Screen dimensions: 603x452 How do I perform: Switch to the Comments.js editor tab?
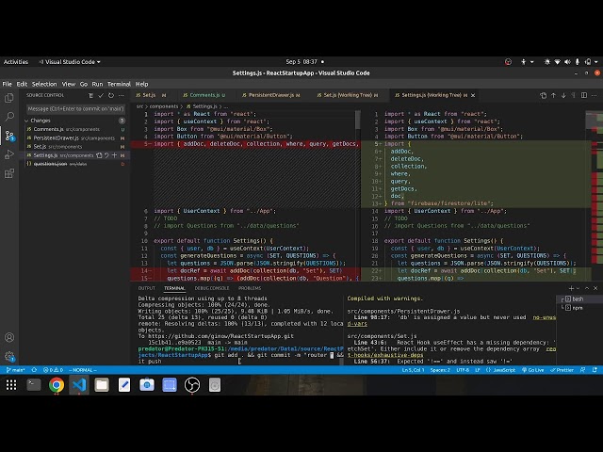pyautogui.click(x=204, y=95)
